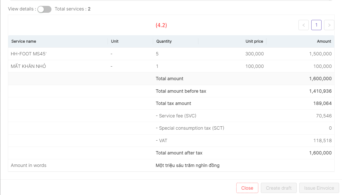This screenshot has width=342, height=195.
Task: Select the MẤT KHĂN NHỎ service row
Action: coord(28,66)
